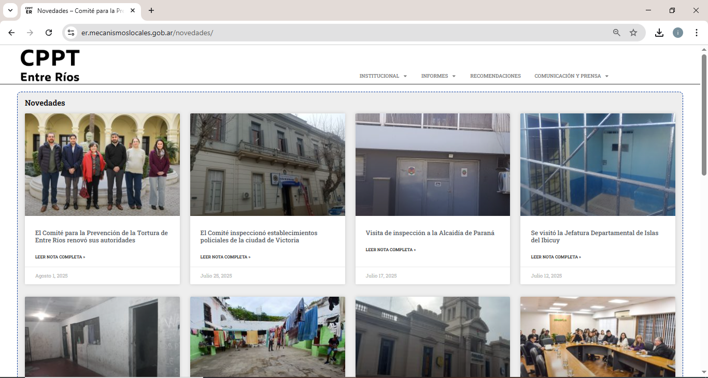Open a new tab with plus button
The width and height of the screenshot is (708, 378).
pos(151,10)
